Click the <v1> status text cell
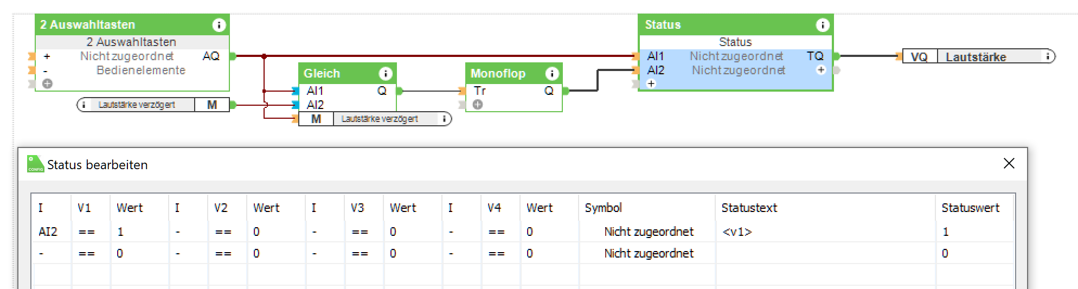The height and width of the screenshot is (289, 1078). tap(737, 232)
